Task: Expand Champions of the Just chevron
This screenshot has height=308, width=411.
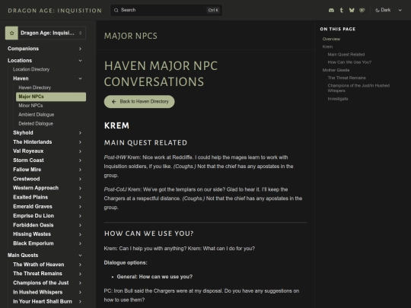Action: (x=80, y=283)
